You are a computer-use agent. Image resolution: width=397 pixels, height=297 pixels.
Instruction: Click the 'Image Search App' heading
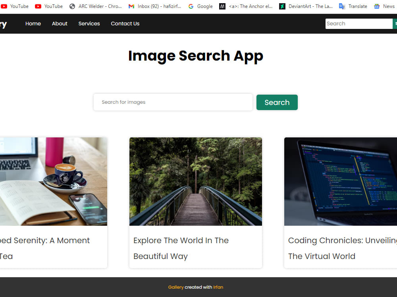tap(196, 56)
